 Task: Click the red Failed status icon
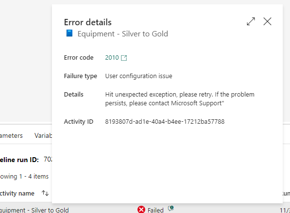141,210
